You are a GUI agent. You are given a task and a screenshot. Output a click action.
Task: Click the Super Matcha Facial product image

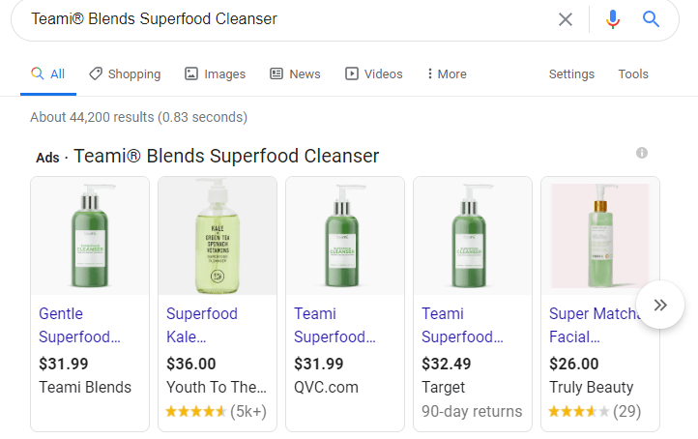599,236
